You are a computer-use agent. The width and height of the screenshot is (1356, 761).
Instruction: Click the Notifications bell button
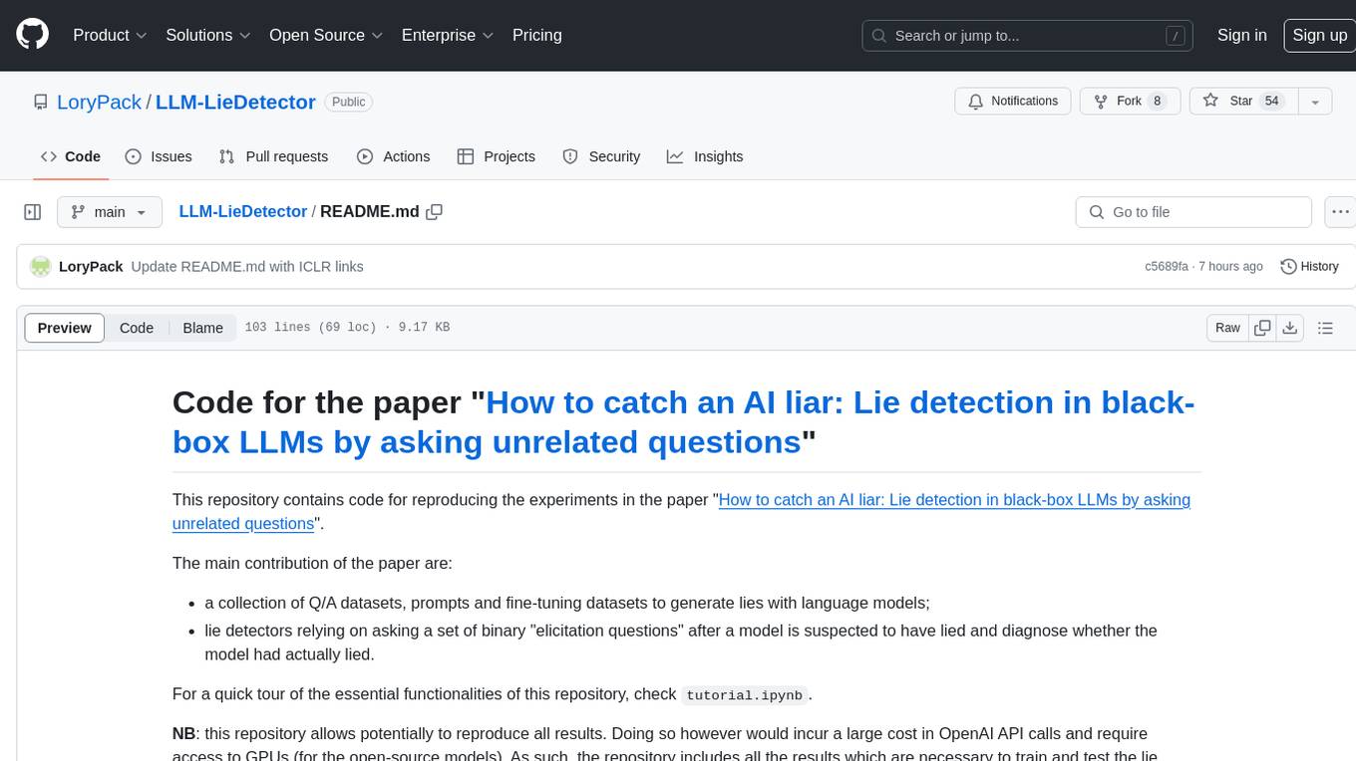[x=1013, y=102]
